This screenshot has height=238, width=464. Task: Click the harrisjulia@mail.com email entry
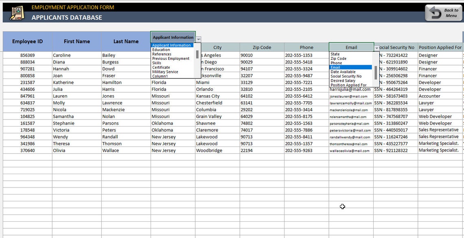[351, 89]
